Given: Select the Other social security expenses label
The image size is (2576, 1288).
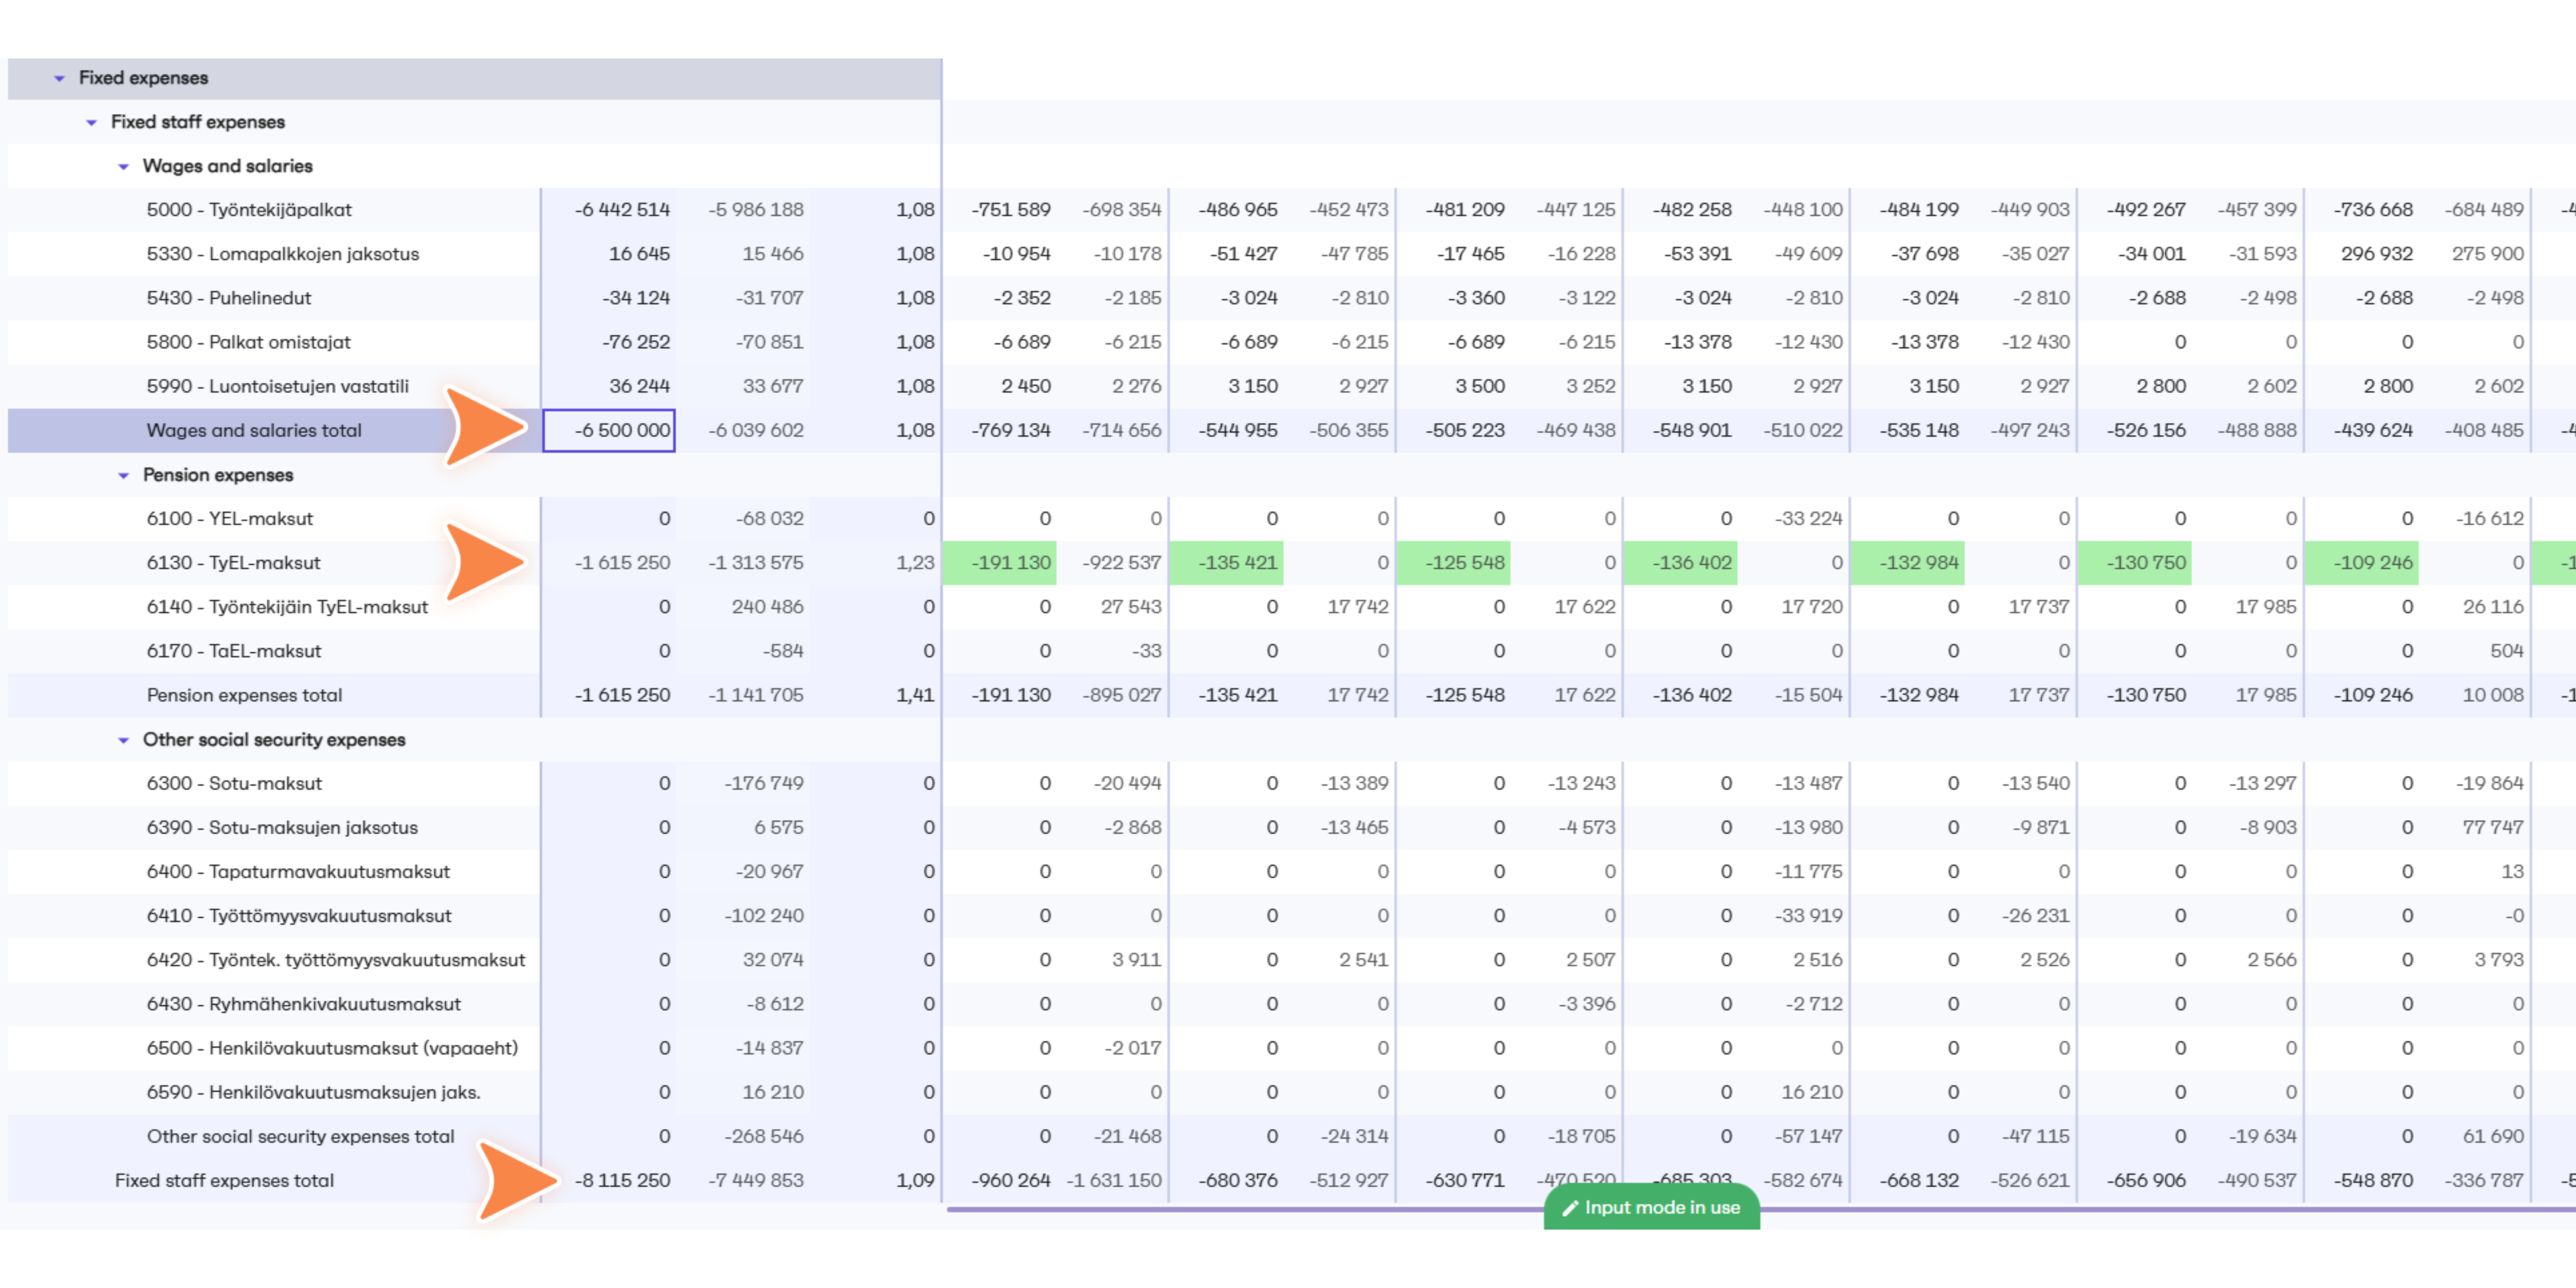Looking at the screenshot, I should (x=274, y=740).
